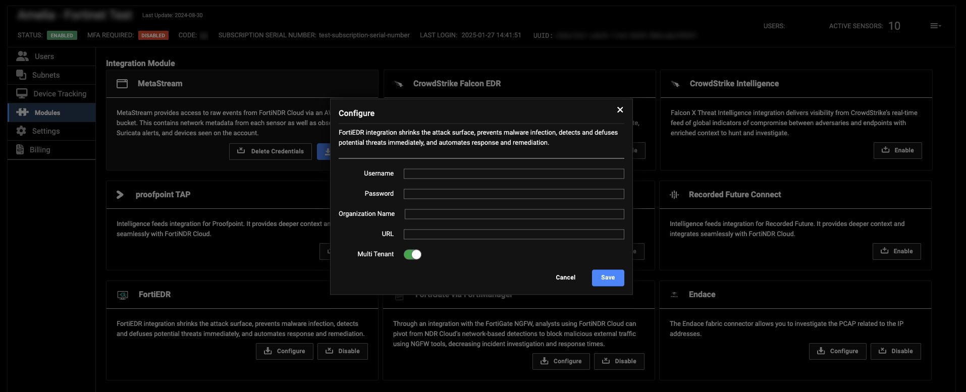Viewport: 966px width, 392px height.
Task: Go to the Subnets menu item
Action: click(x=45, y=75)
